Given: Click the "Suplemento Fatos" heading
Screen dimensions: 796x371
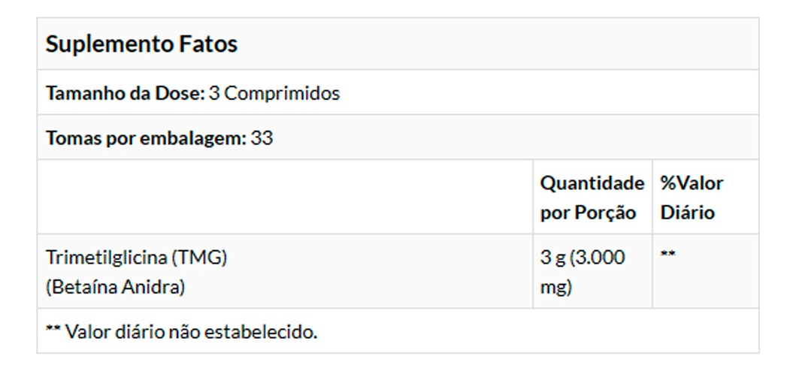Looking at the screenshot, I should point(141,44).
